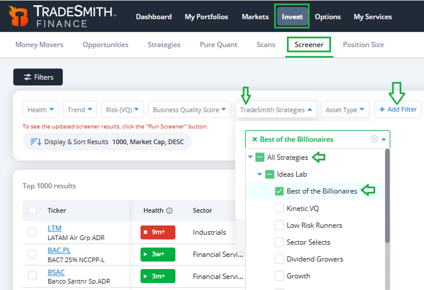Clear the Best of the Billionaires selection
Viewport: 424px width, 290px height.
pos(374,139)
